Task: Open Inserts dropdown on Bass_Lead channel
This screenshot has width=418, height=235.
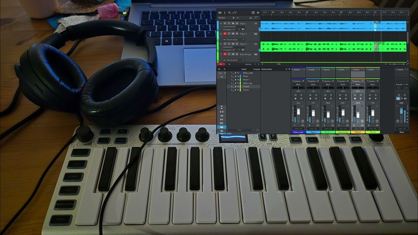Action: click(302, 70)
